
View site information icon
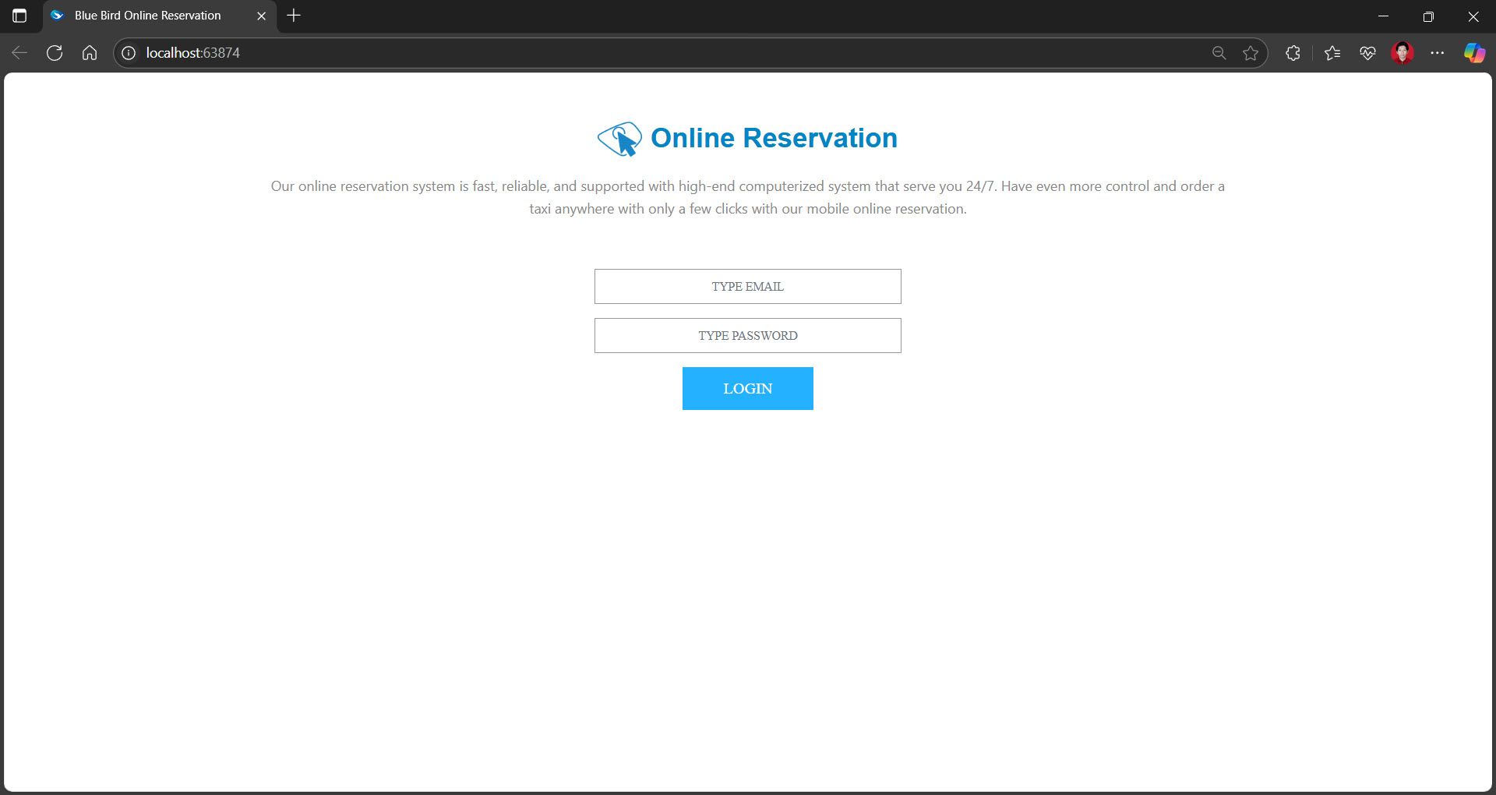coord(129,53)
